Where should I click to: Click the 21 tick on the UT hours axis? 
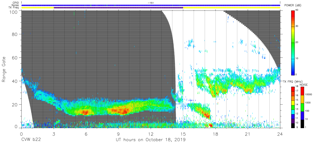[248, 134]
